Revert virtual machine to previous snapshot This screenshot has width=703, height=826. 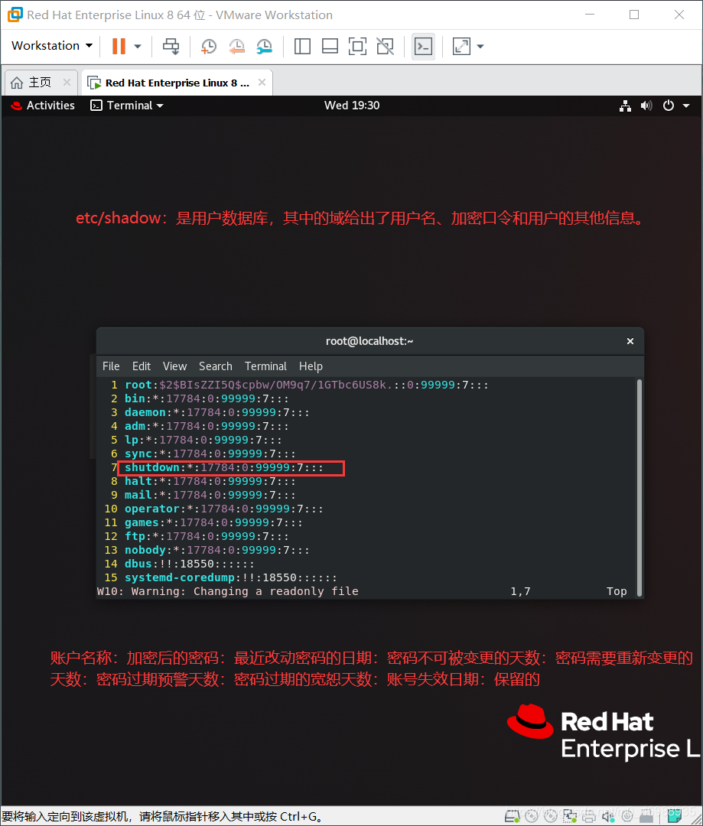(x=236, y=47)
